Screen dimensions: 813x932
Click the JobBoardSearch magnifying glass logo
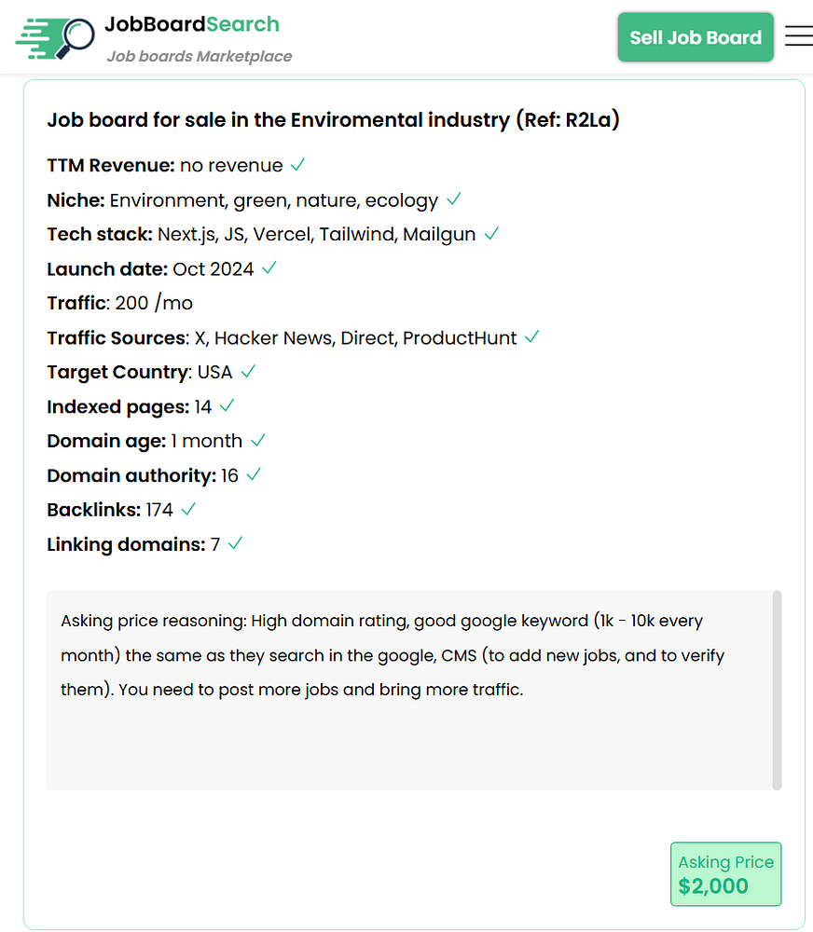point(56,37)
